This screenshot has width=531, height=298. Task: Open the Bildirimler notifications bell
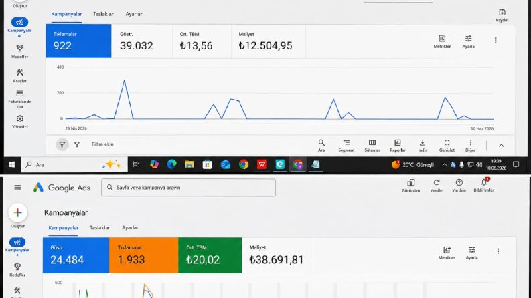(x=484, y=186)
